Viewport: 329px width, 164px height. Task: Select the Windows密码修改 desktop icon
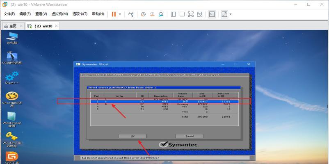pyautogui.click(x=12, y=140)
